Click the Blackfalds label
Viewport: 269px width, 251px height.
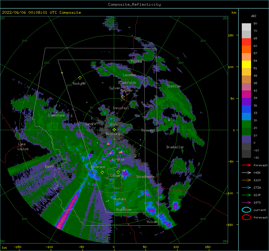(x=127, y=83)
